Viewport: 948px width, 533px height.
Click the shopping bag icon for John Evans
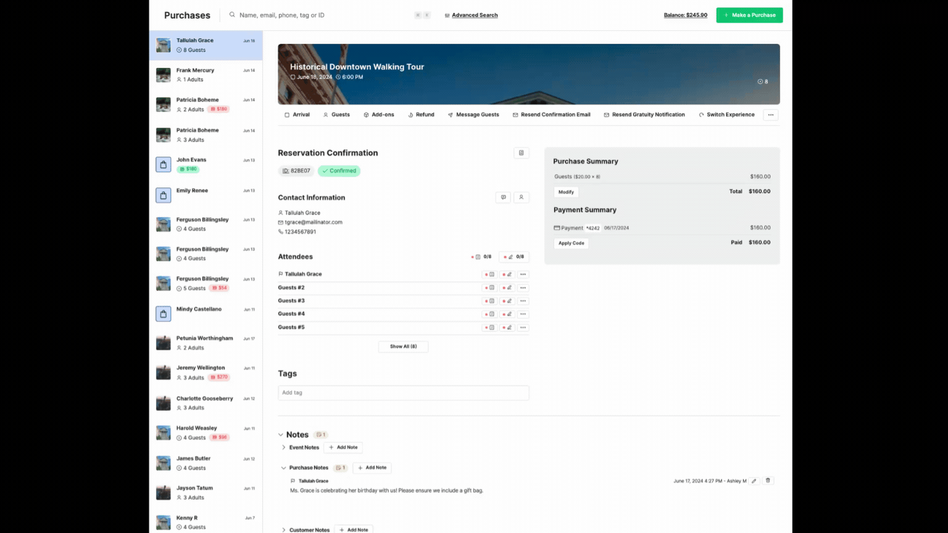click(164, 165)
